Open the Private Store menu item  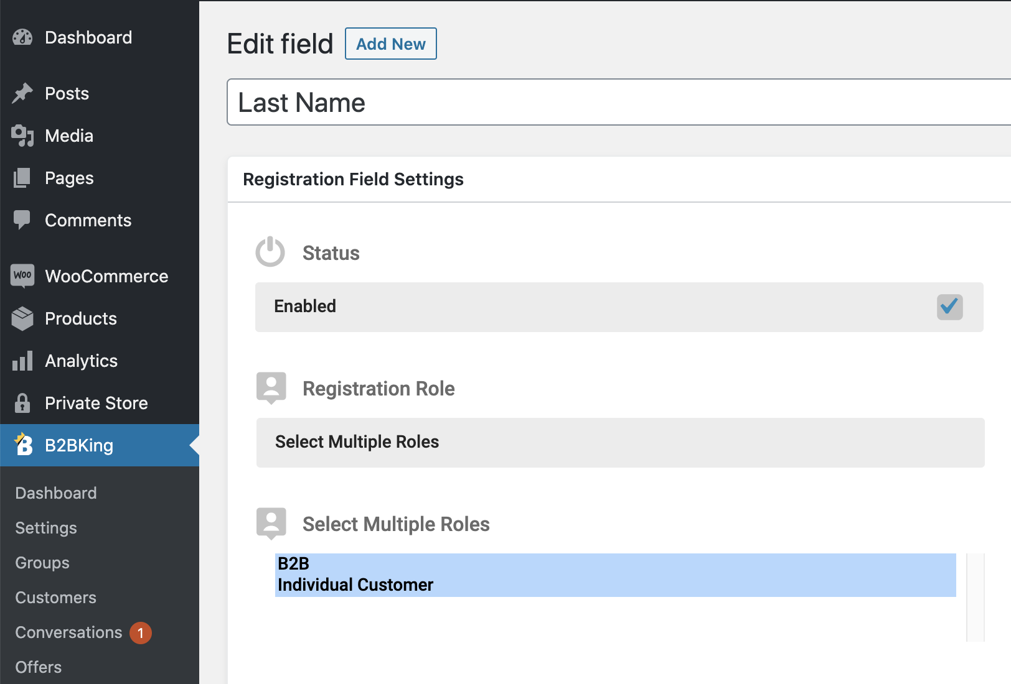tap(100, 403)
